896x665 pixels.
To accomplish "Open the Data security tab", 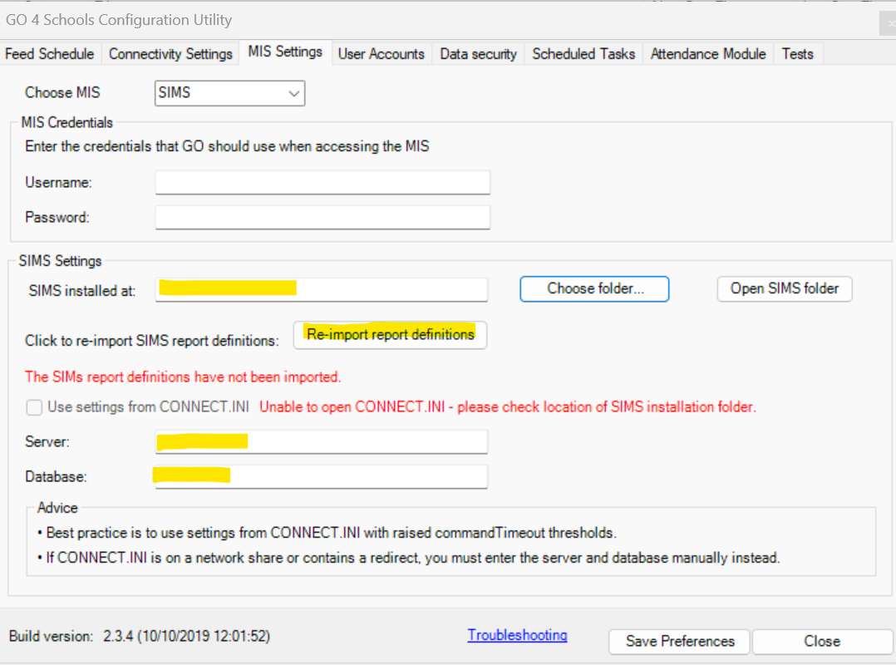I will pyautogui.click(x=478, y=54).
